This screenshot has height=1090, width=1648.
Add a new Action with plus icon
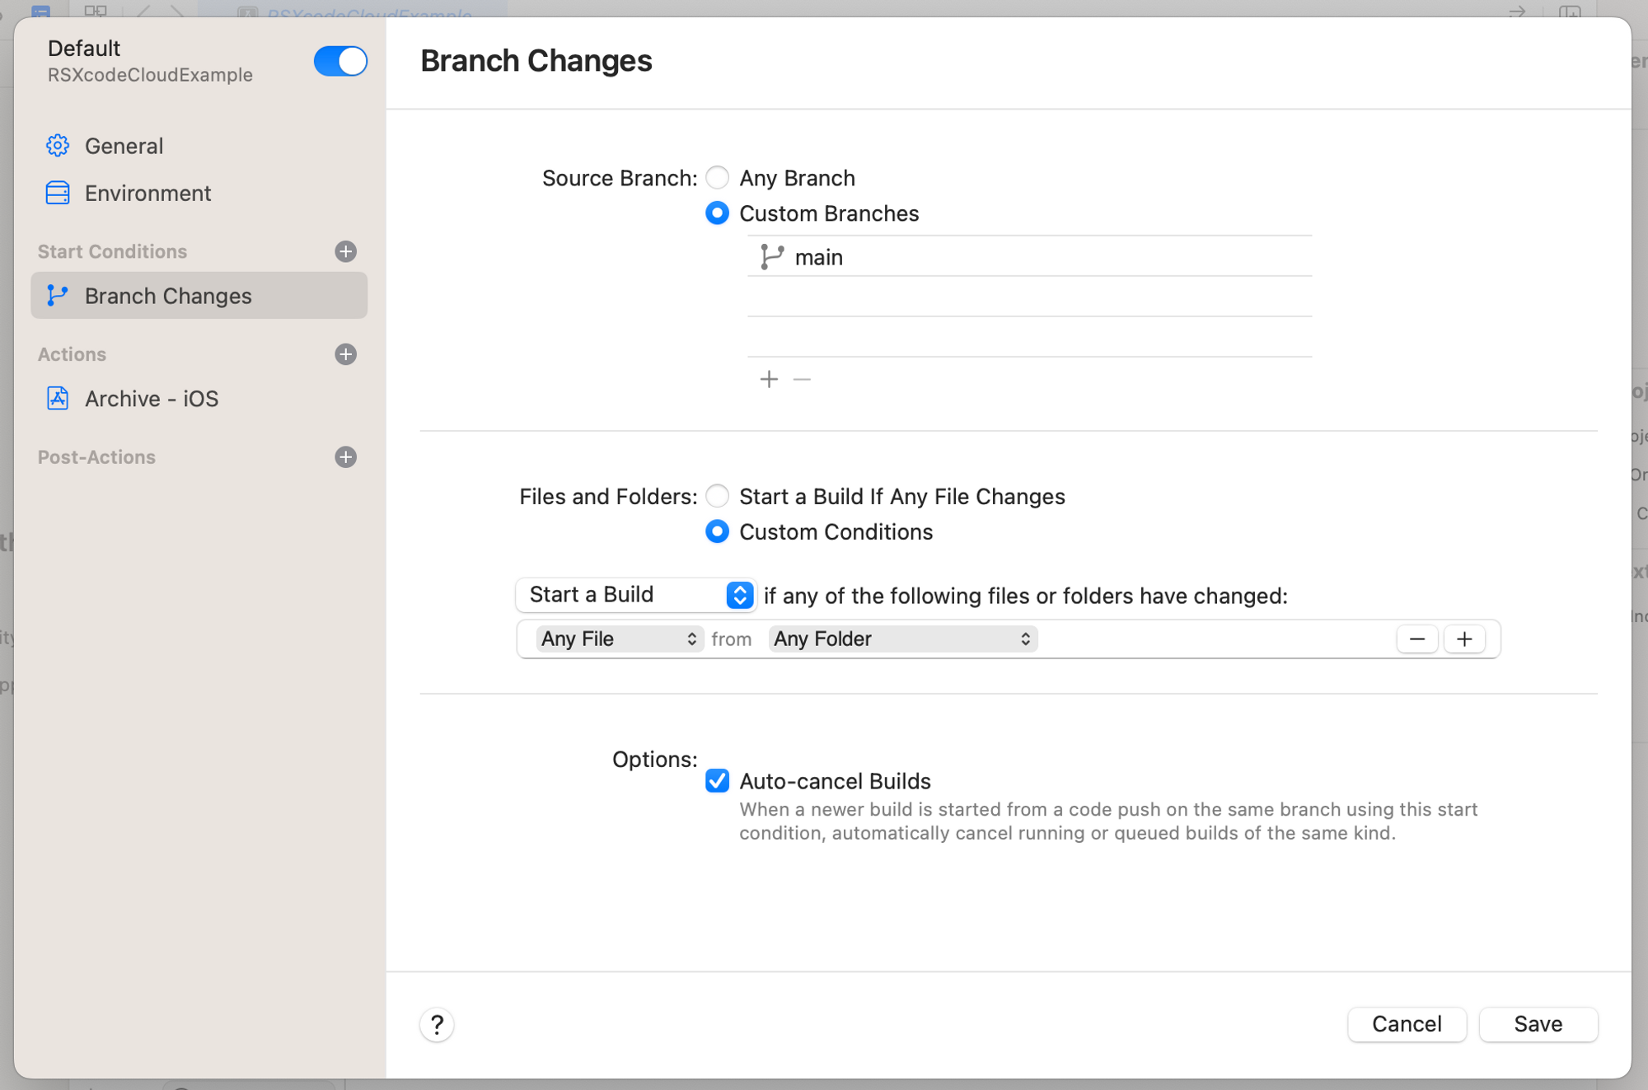(x=345, y=354)
